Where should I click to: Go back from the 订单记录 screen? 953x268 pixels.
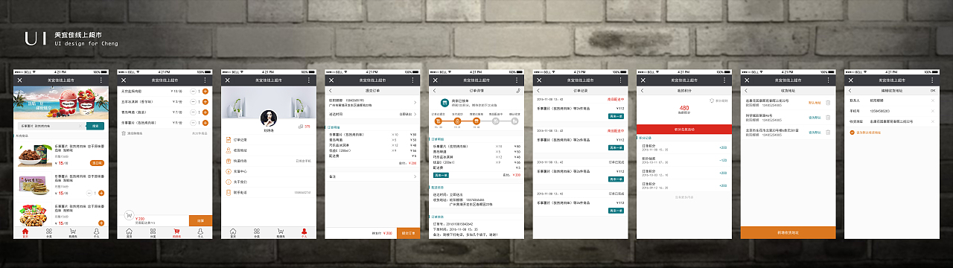[538, 90]
